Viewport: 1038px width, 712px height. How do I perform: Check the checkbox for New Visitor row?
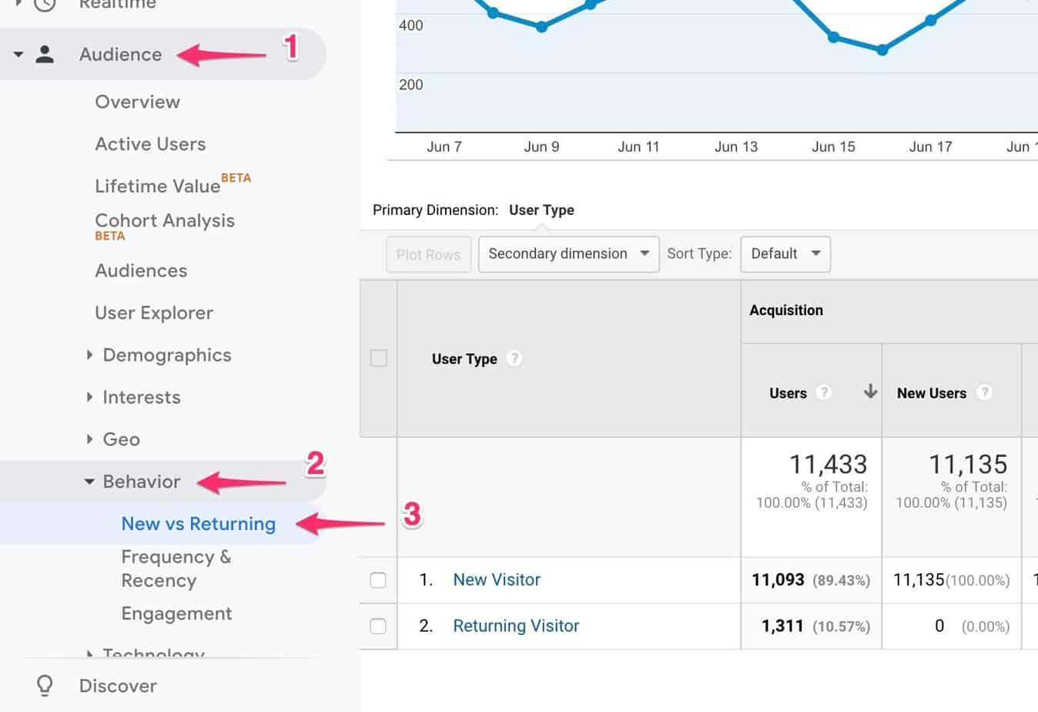pyautogui.click(x=377, y=579)
